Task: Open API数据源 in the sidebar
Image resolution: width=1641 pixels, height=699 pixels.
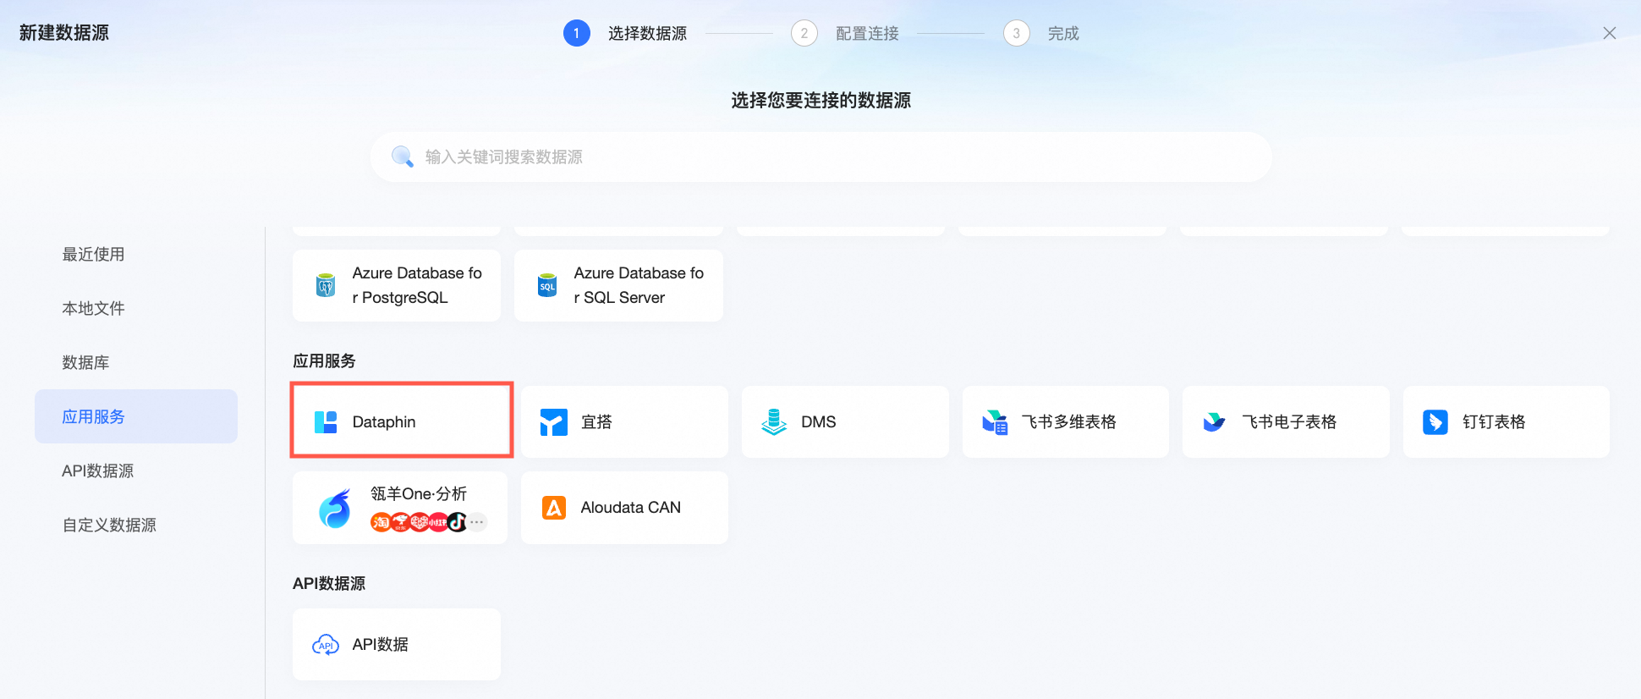Action: (136, 471)
